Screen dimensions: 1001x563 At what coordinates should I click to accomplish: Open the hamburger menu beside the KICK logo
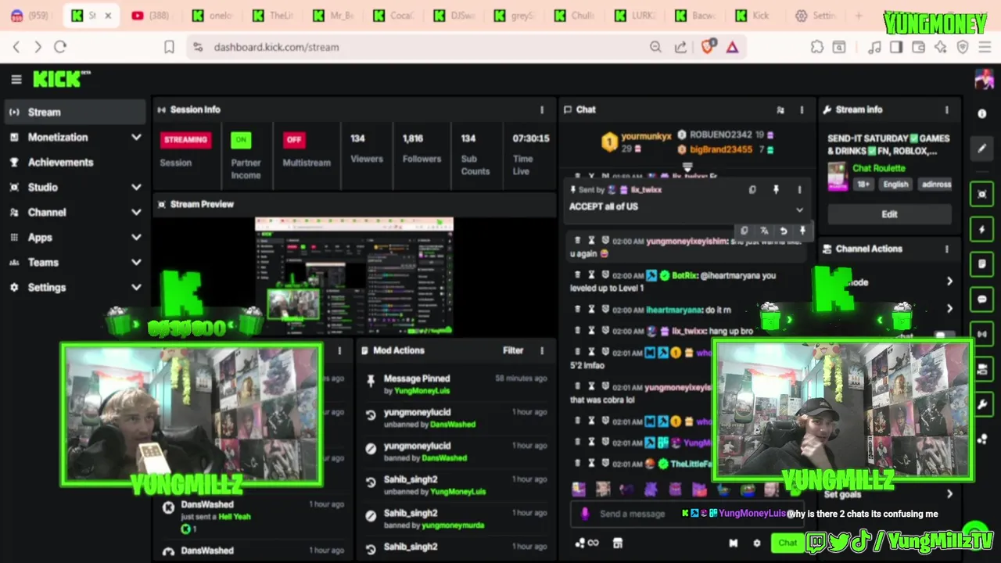click(x=16, y=79)
